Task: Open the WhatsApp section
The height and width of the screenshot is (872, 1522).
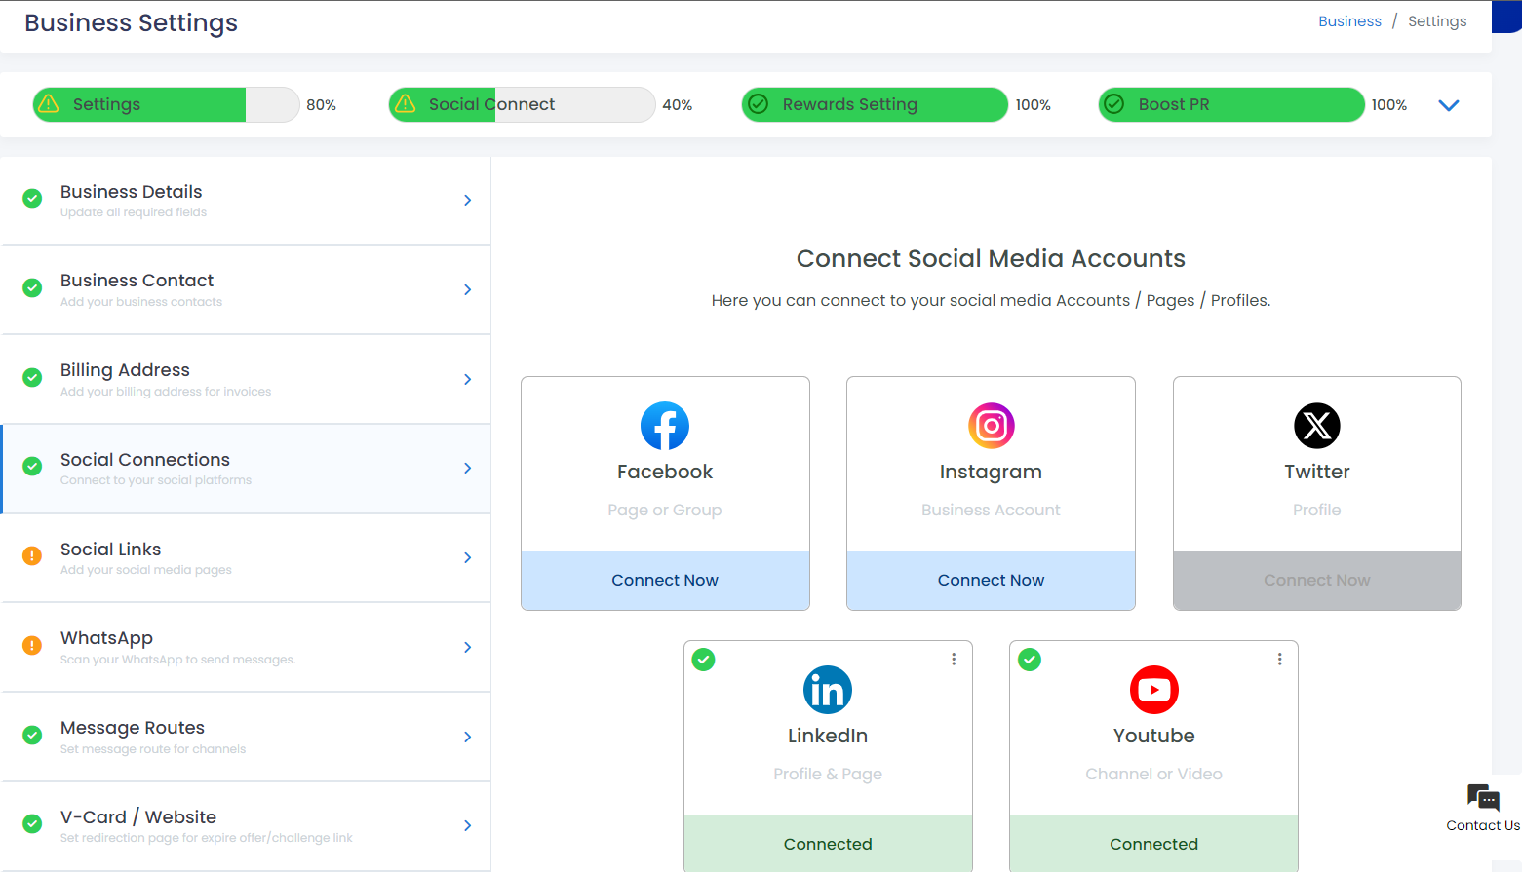Action: click(x=246, y=648)
